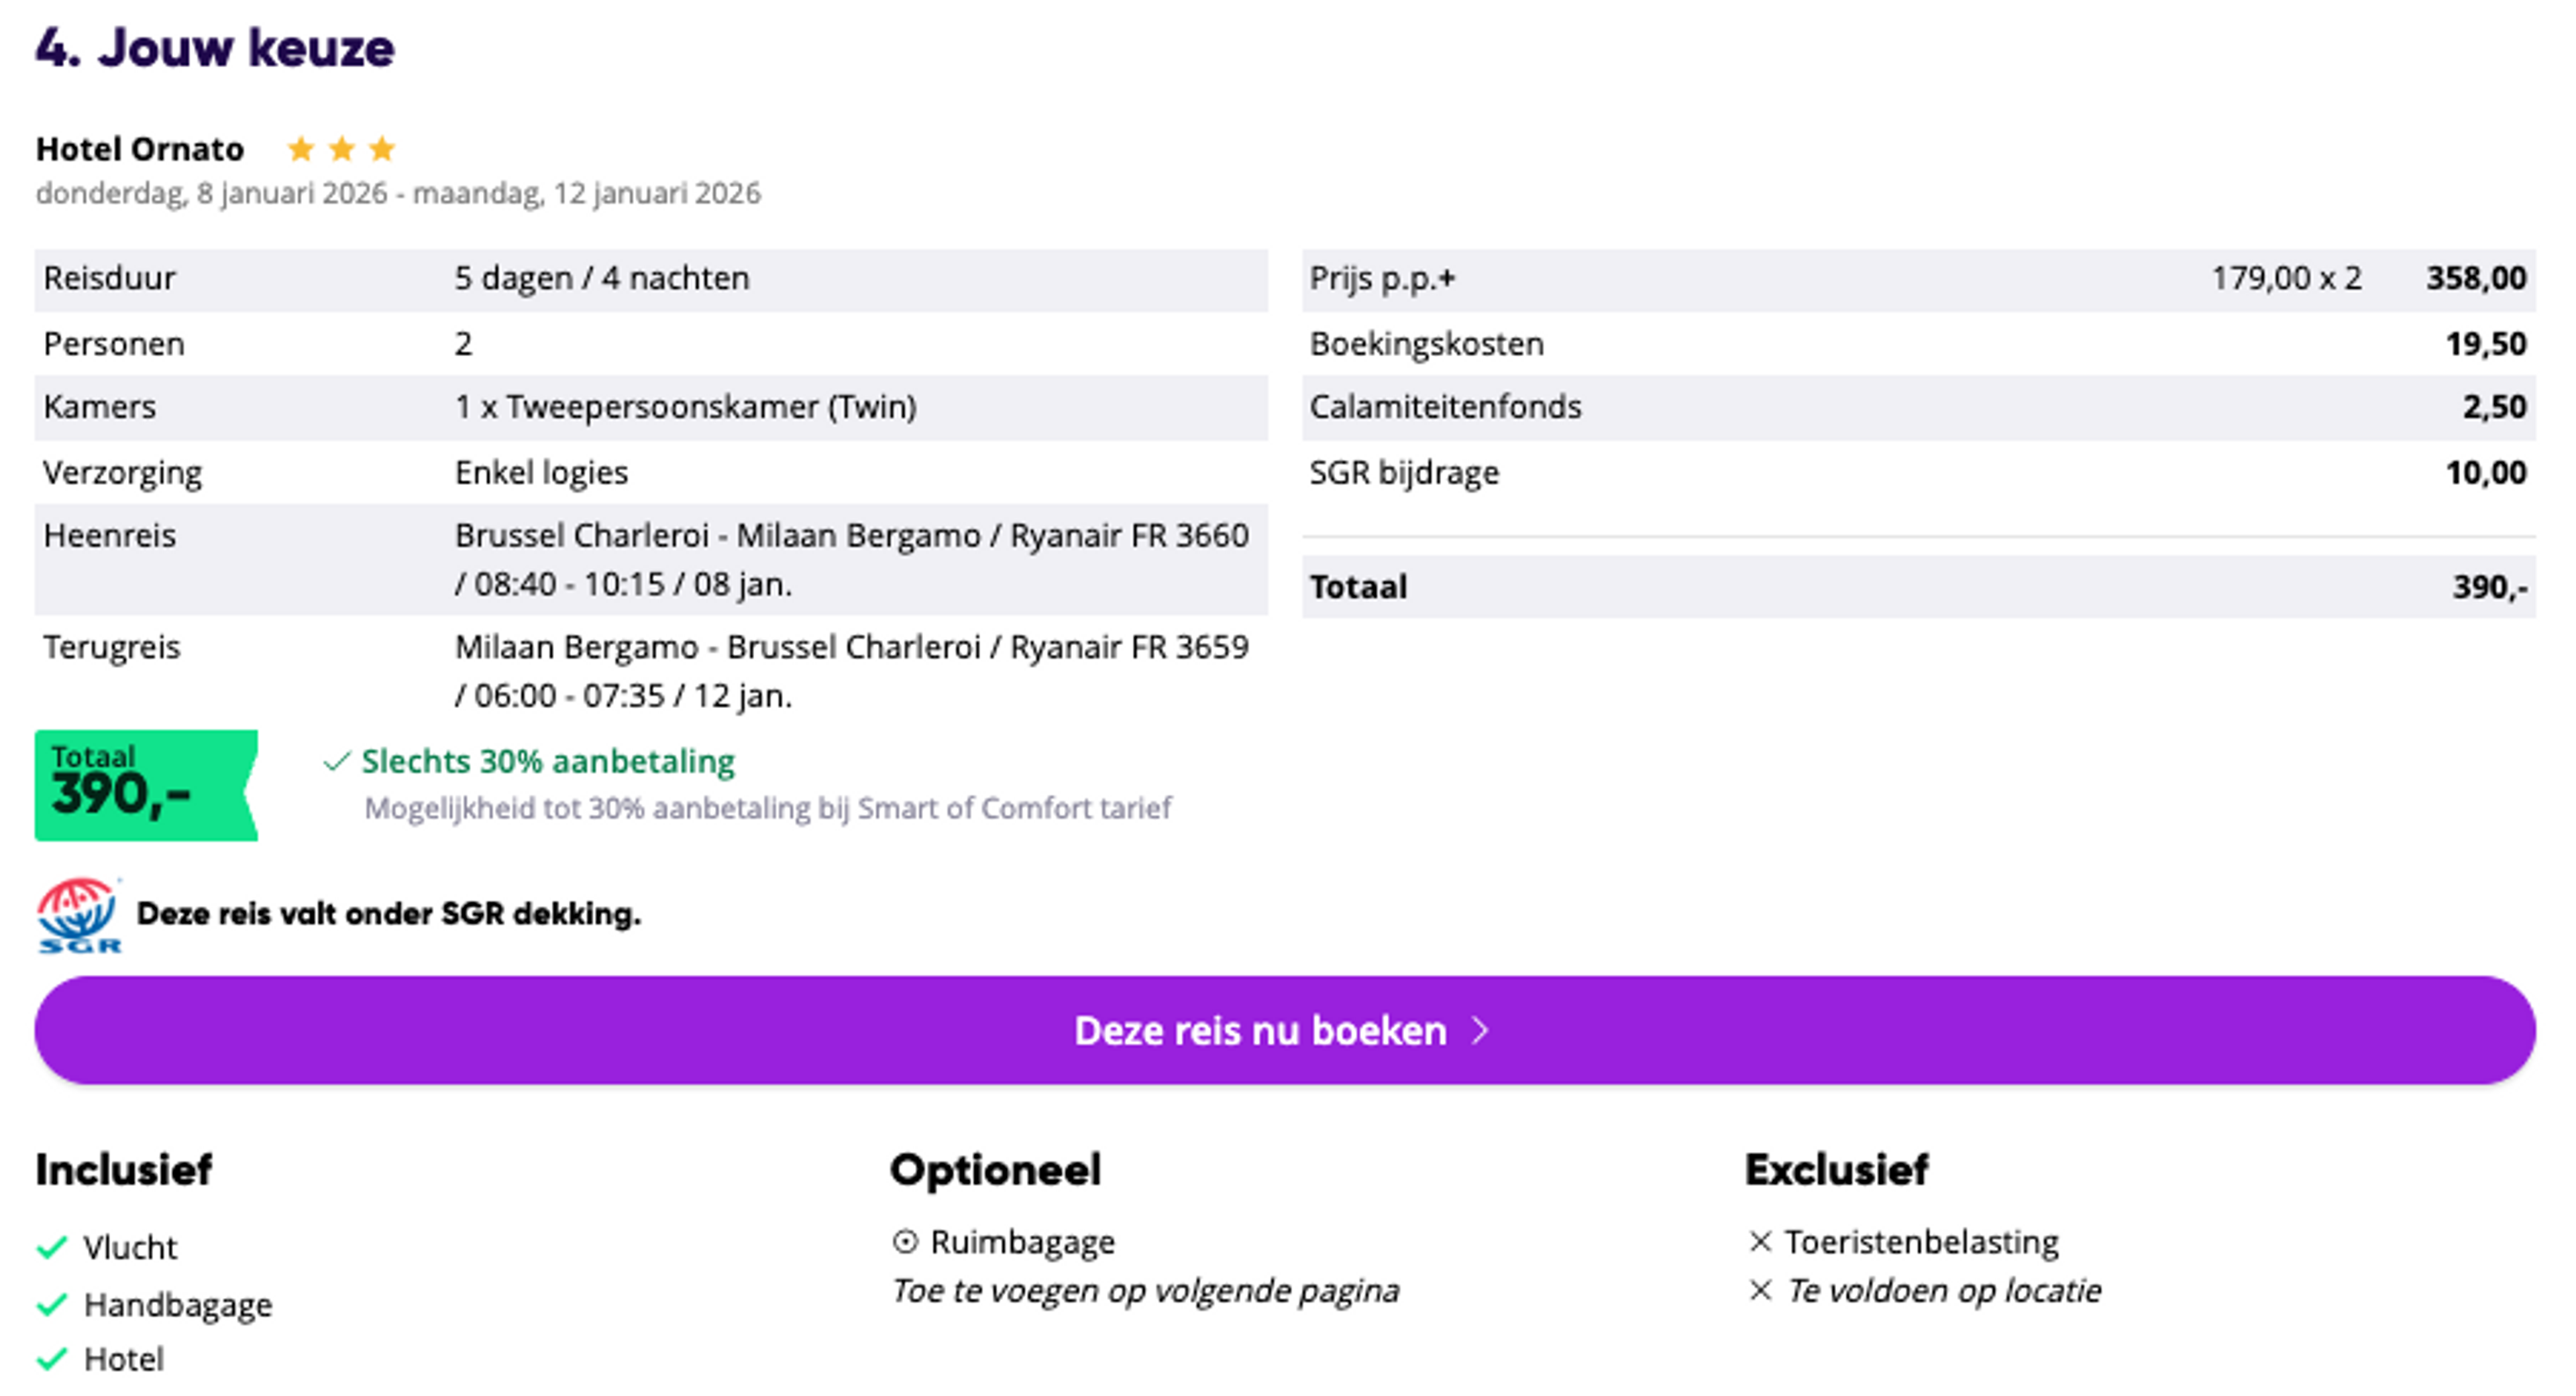Open the Slechts 30% aanbetaling link
This screenshot has height=1396, width=2576.
pos(548,762)
